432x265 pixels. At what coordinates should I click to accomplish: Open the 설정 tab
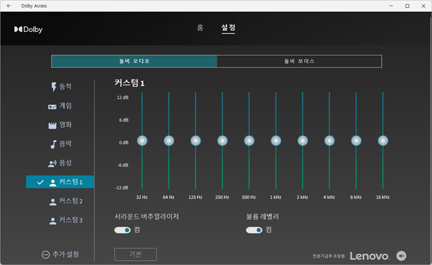[228, 28]
